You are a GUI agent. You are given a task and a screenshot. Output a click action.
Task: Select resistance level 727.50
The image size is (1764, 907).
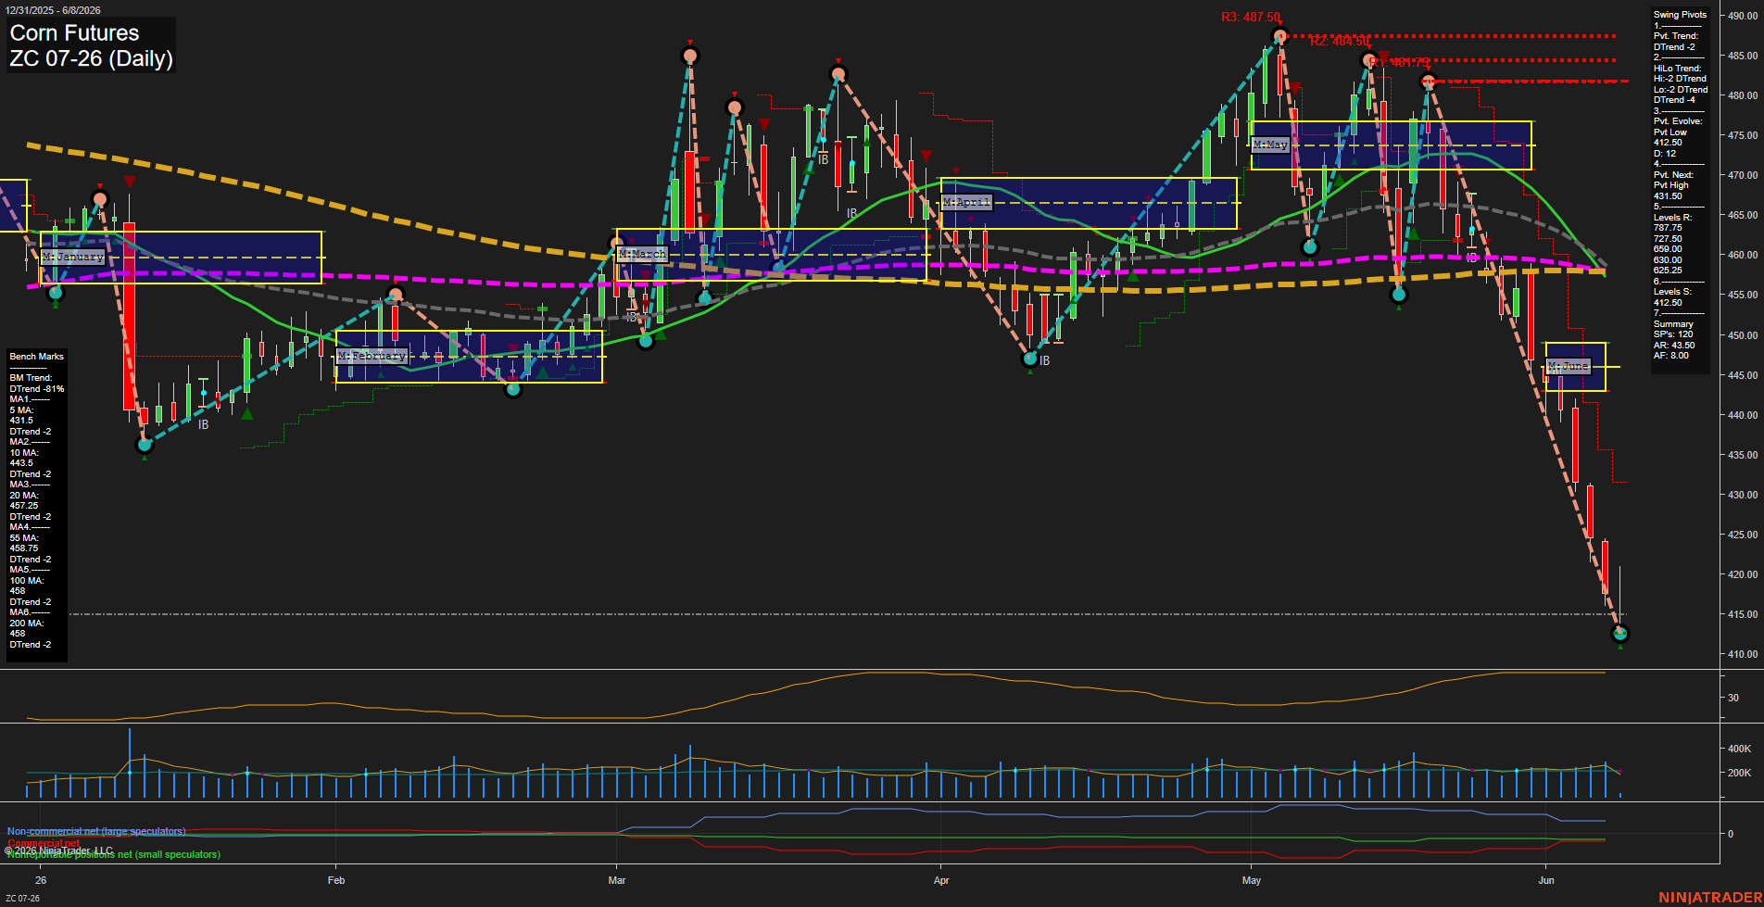coord(1668,239)
